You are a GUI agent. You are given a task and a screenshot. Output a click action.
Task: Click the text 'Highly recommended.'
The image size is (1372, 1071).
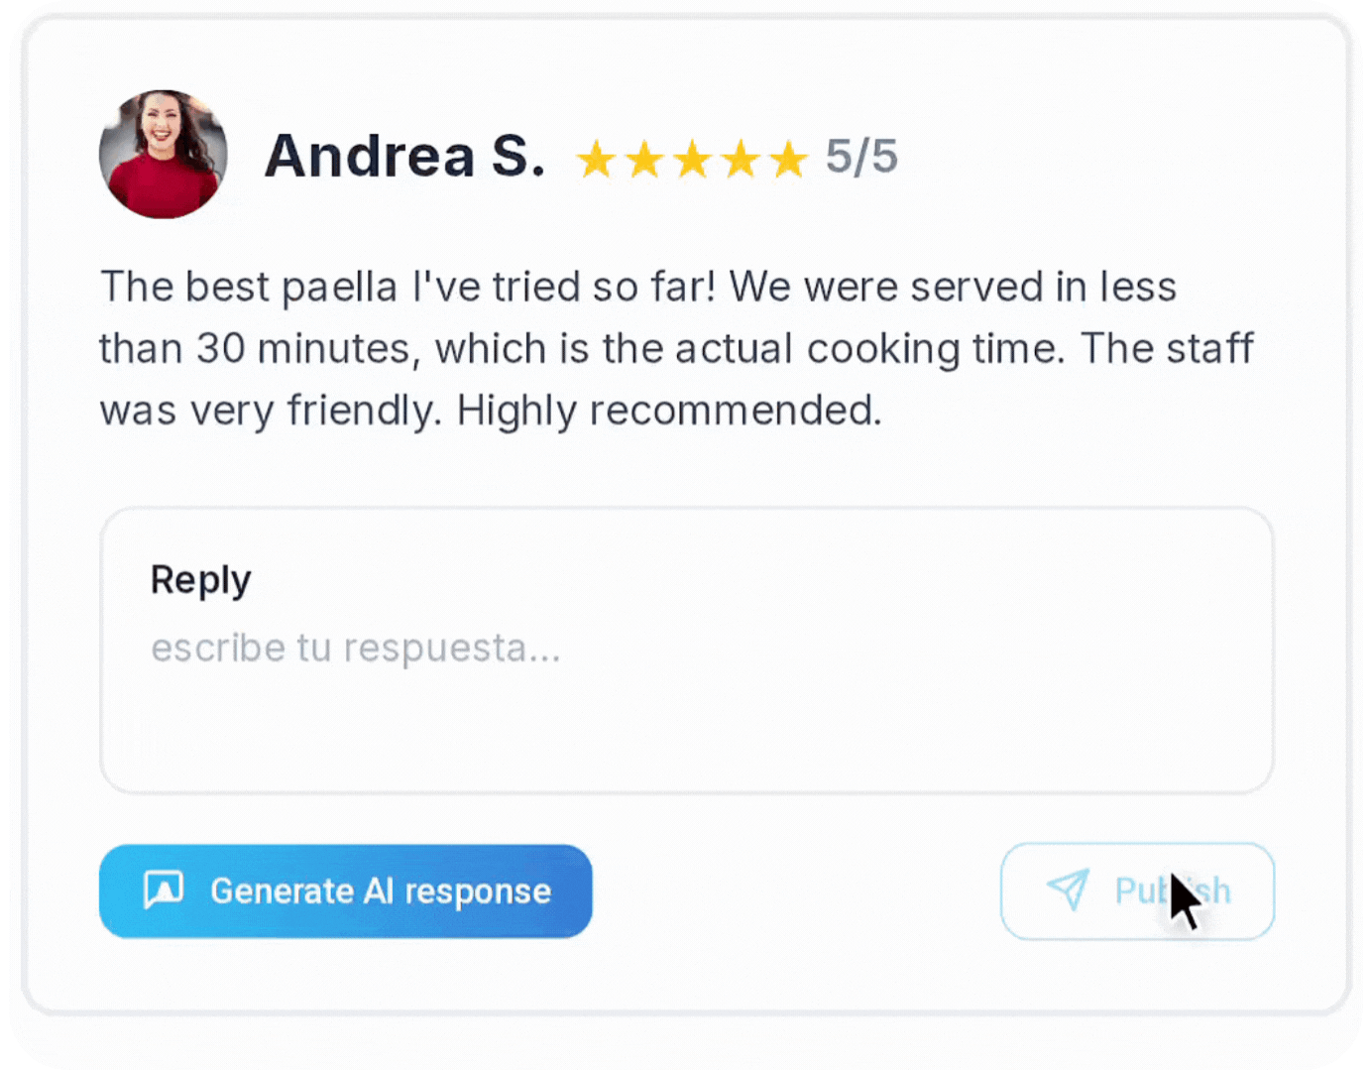click(x=669, y=411)
